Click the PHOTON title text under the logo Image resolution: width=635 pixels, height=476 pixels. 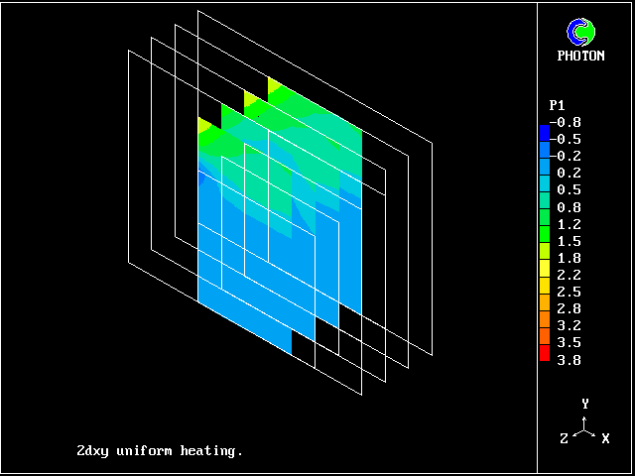(x=580, y=56)
